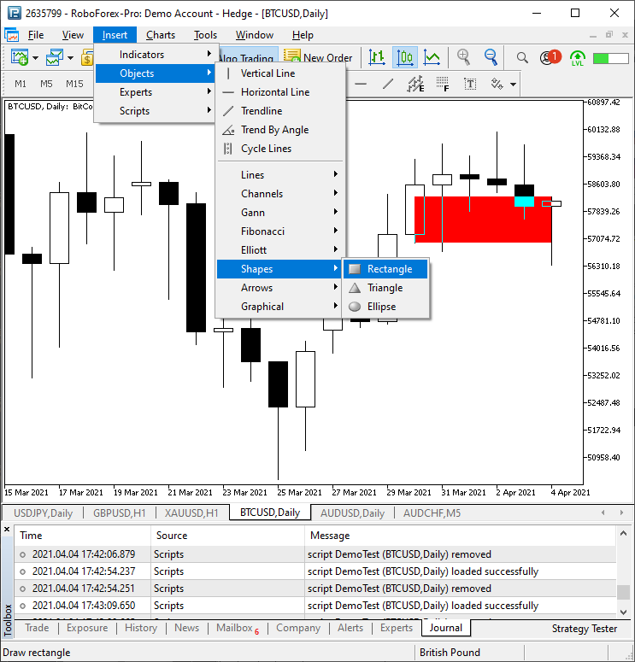This screenshot has height=662, width=635.
Task: Zoom out on the chart
Action: pyautogui.click(x=491, y=57)
